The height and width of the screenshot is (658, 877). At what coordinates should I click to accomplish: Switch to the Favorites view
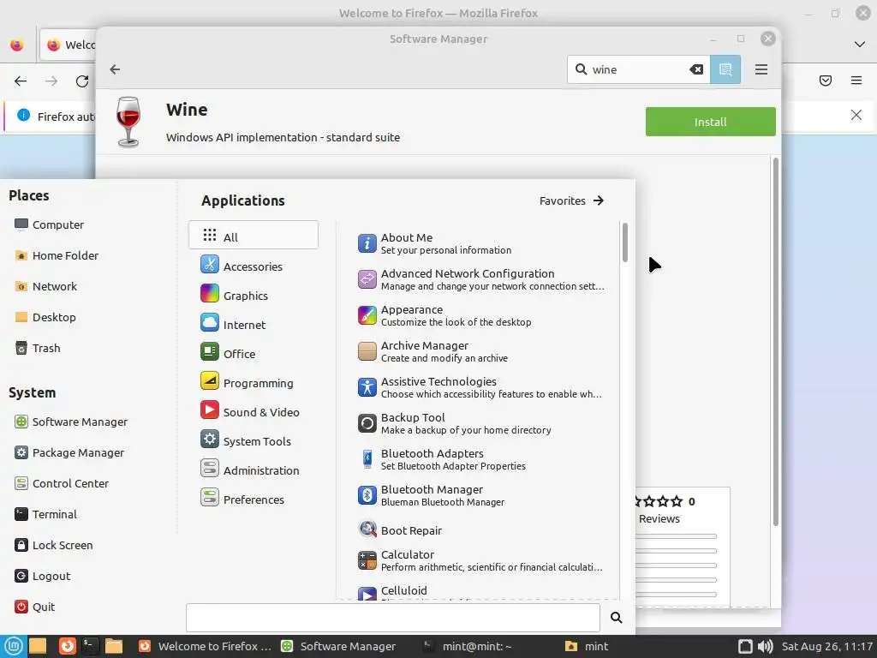571,200
